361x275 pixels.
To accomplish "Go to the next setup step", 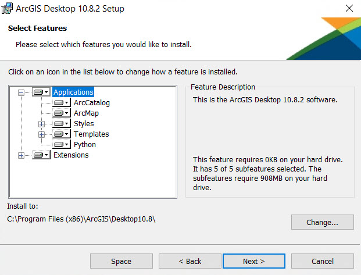I will tap(253, 261).
